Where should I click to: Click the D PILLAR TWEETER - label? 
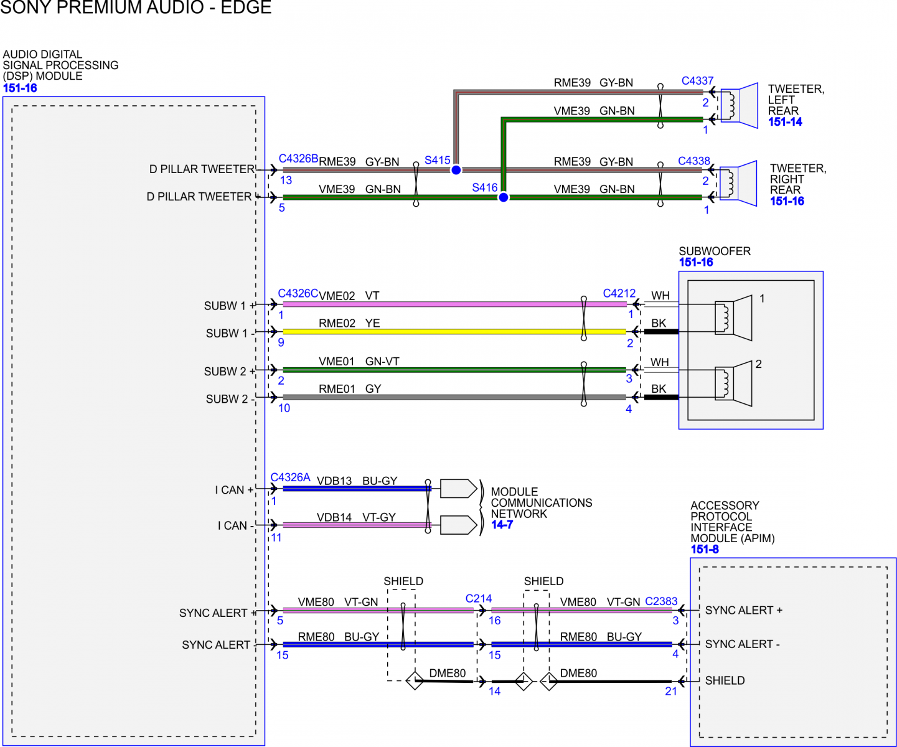[x=202, y=169]
